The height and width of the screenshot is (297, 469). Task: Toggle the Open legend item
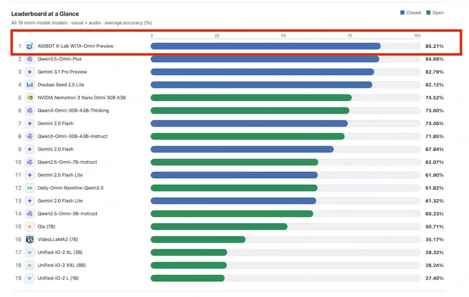tap(435, 13)
